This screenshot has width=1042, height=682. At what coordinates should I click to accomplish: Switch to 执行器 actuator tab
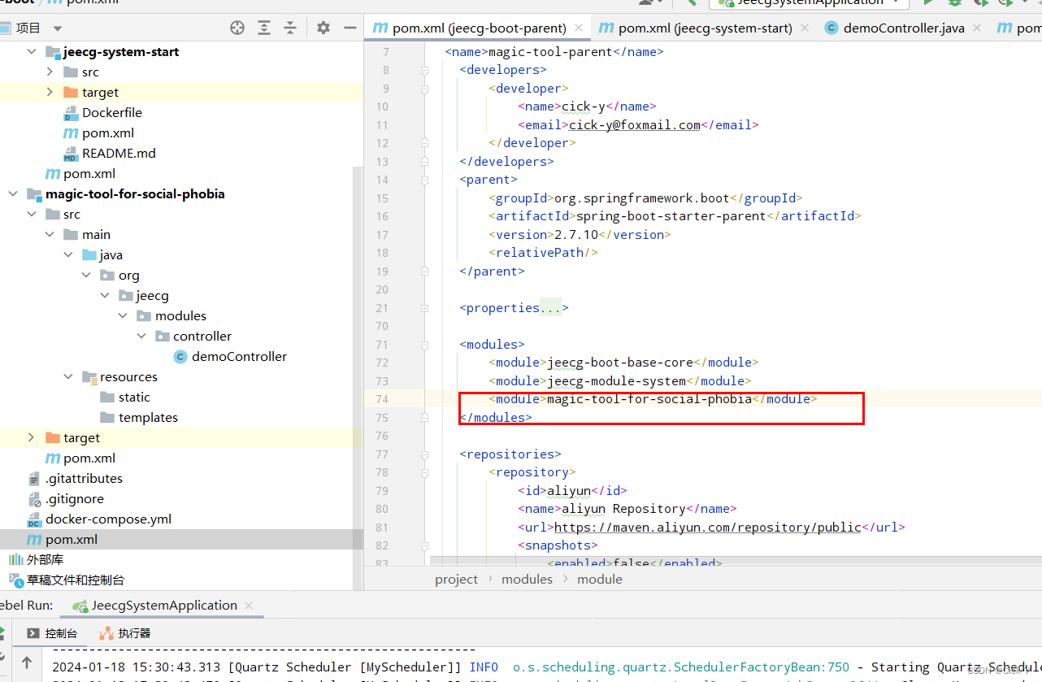coord(126,633)
